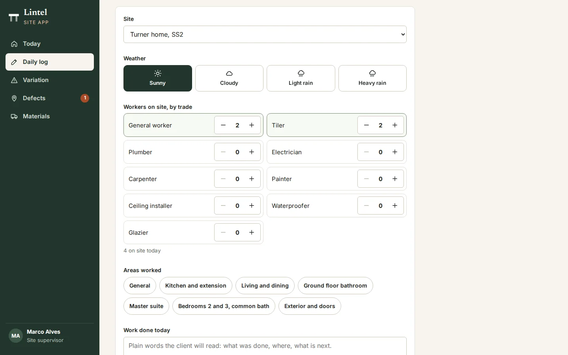The width and height of the screenshot is (568, 355).
Task: Increase General worker count with plus icon
Action: coord(252,125)
